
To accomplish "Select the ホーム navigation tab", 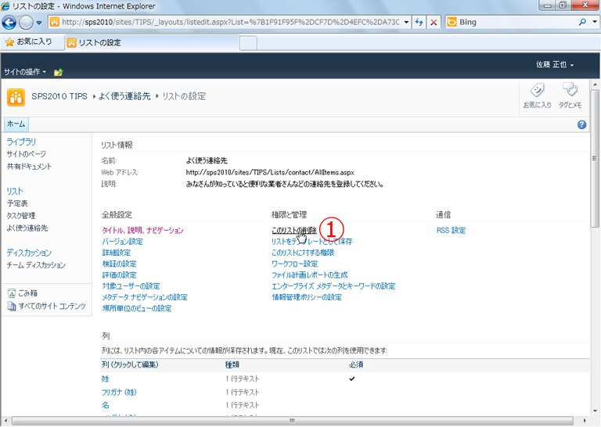I will click(x=16, y=124).
